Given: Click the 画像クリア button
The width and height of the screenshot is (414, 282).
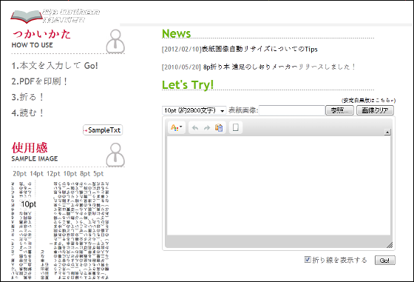Looking at the screenshot, I should click(x=376, y=110).
